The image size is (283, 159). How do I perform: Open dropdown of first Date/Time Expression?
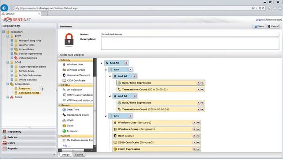[202, 83]
